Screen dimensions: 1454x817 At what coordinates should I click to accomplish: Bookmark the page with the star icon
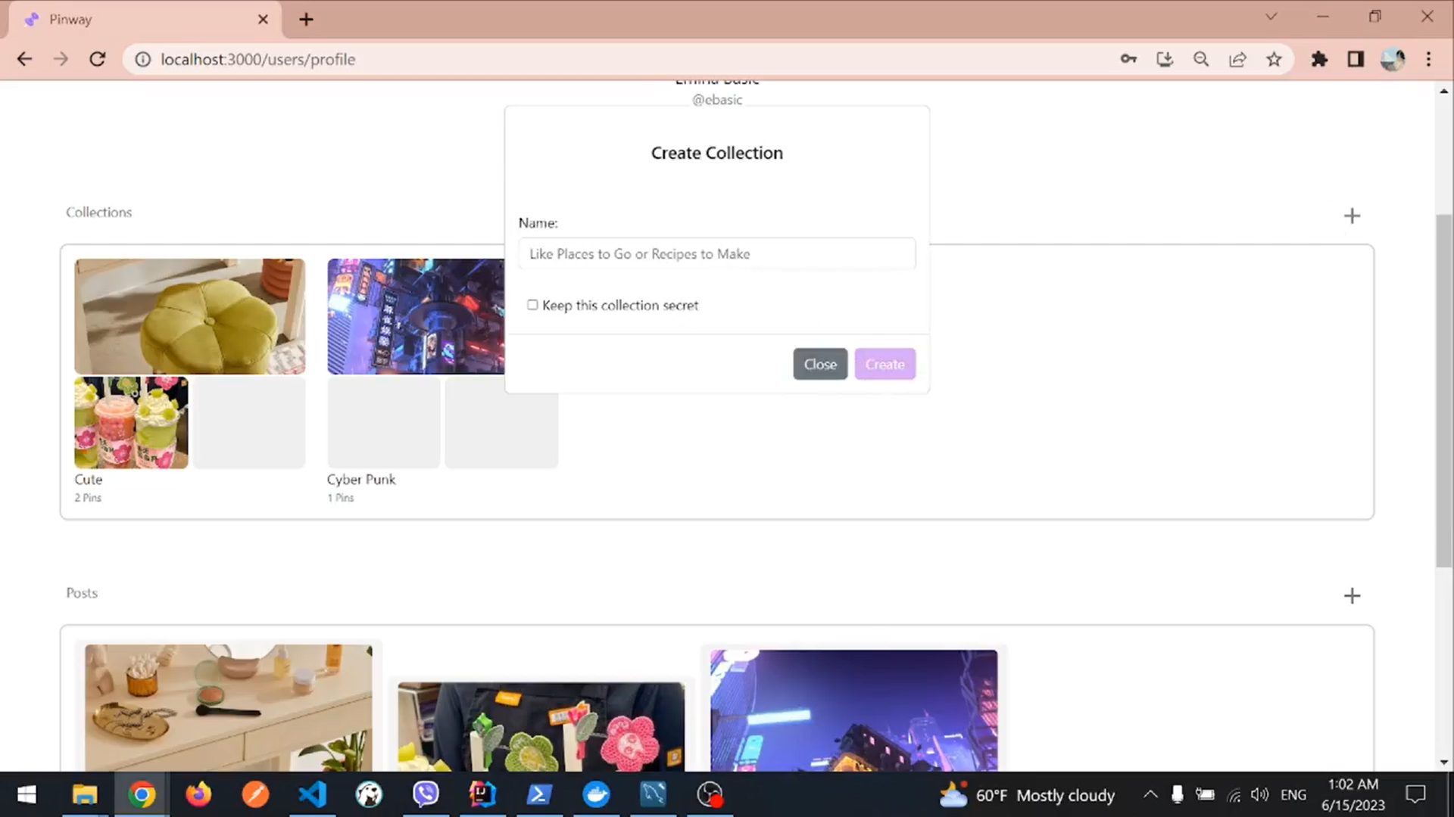tap(1275, 59)
